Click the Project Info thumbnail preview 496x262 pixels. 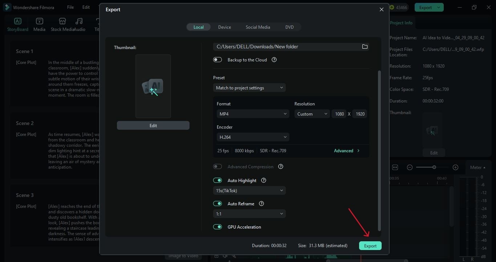pyautogui.click(x=432, y=130)
